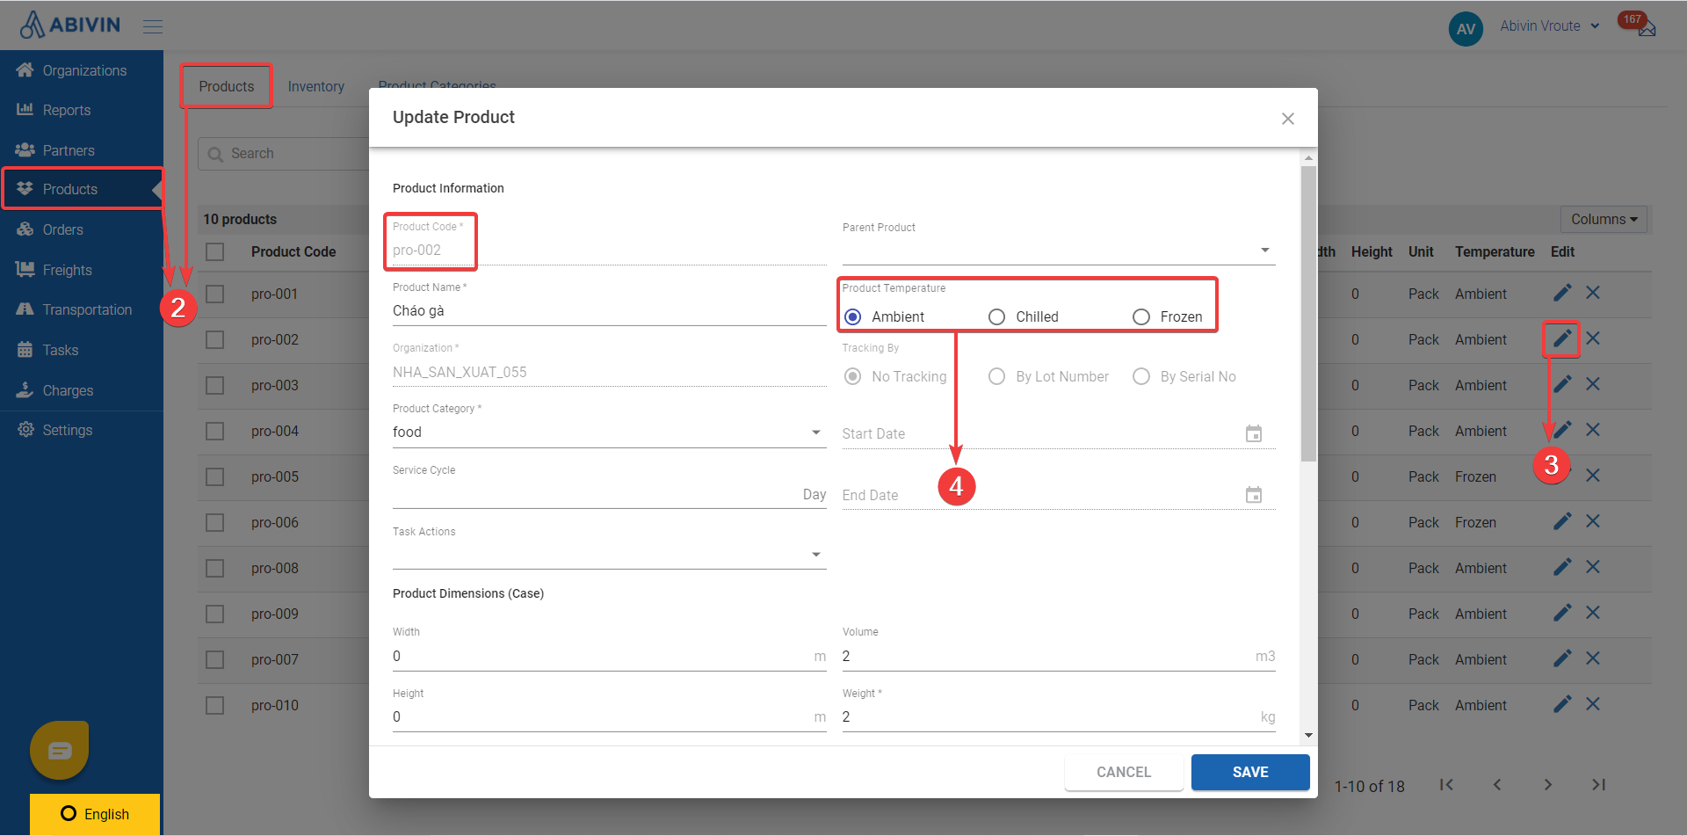Open Organizations in sidebar
This screenshot has height=836, width=1687.
82,70
